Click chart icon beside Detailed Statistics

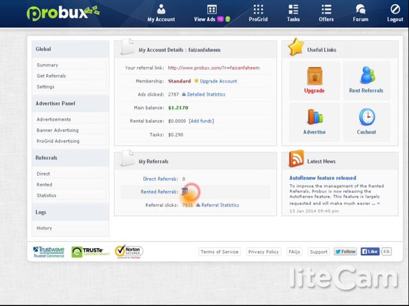184,94
